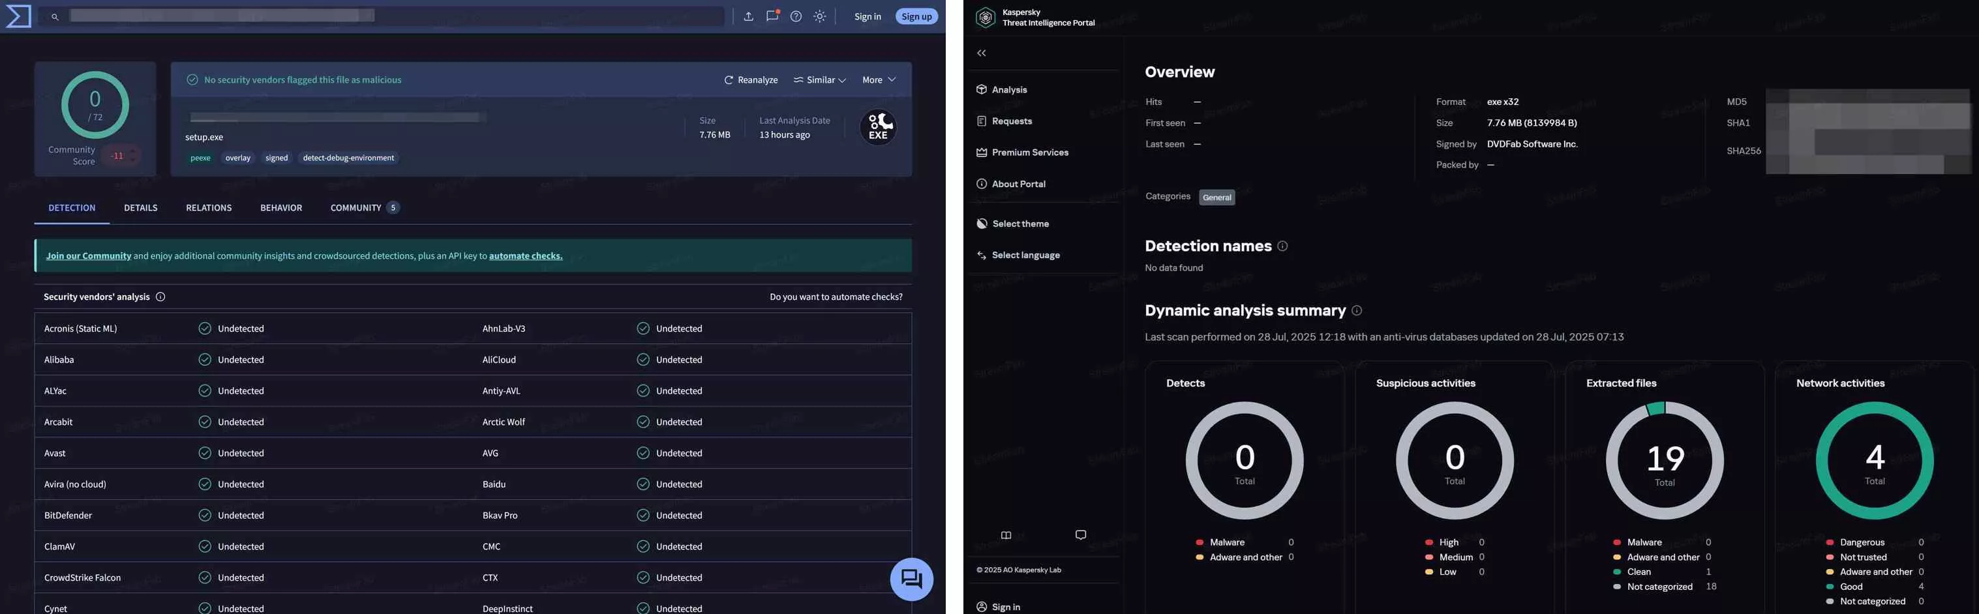The image size is (1979, 614).
Task: Click info icon next to Security vendors' analysis
Action: (x=160, y=297)
